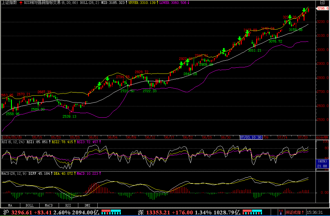330x216 pixels.
Task: Click the 07/20 date axis label
Action: point(303,137)
